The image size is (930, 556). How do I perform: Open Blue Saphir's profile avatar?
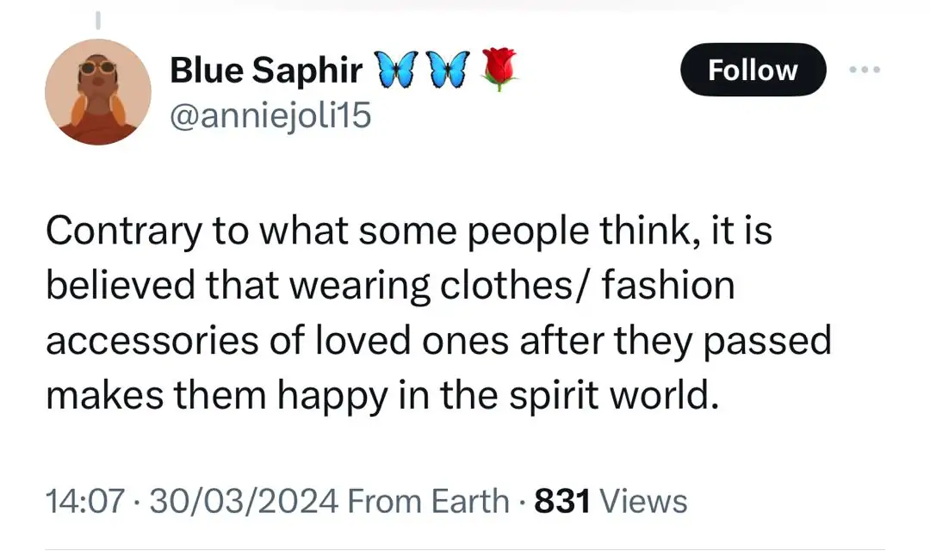[97, 92]
